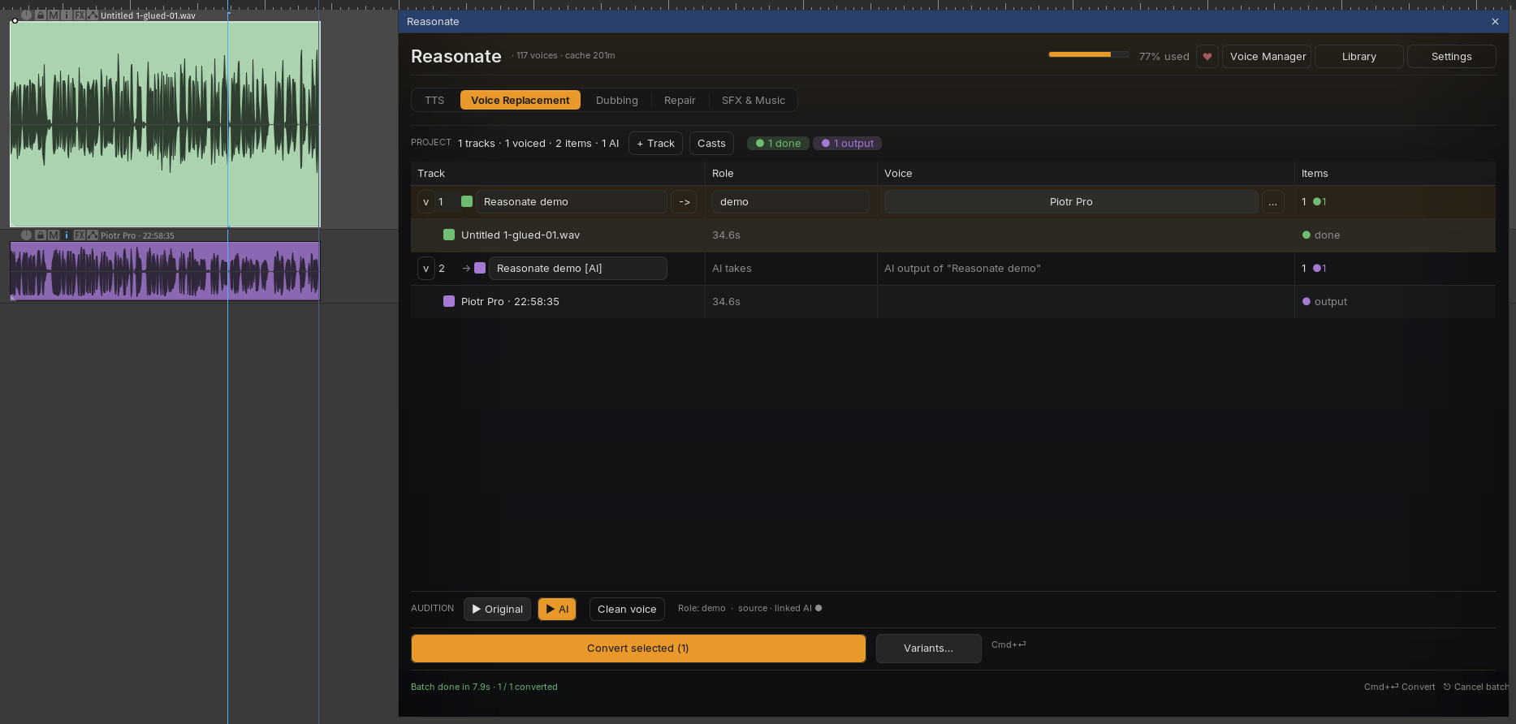The image size is (1516, 724).
Task: Play the AI audition
Action: 557,610
